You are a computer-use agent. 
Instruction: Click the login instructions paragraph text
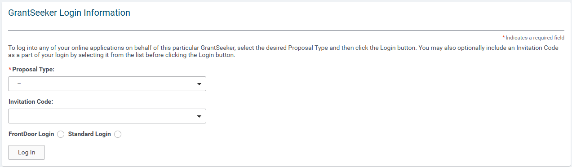284,52
